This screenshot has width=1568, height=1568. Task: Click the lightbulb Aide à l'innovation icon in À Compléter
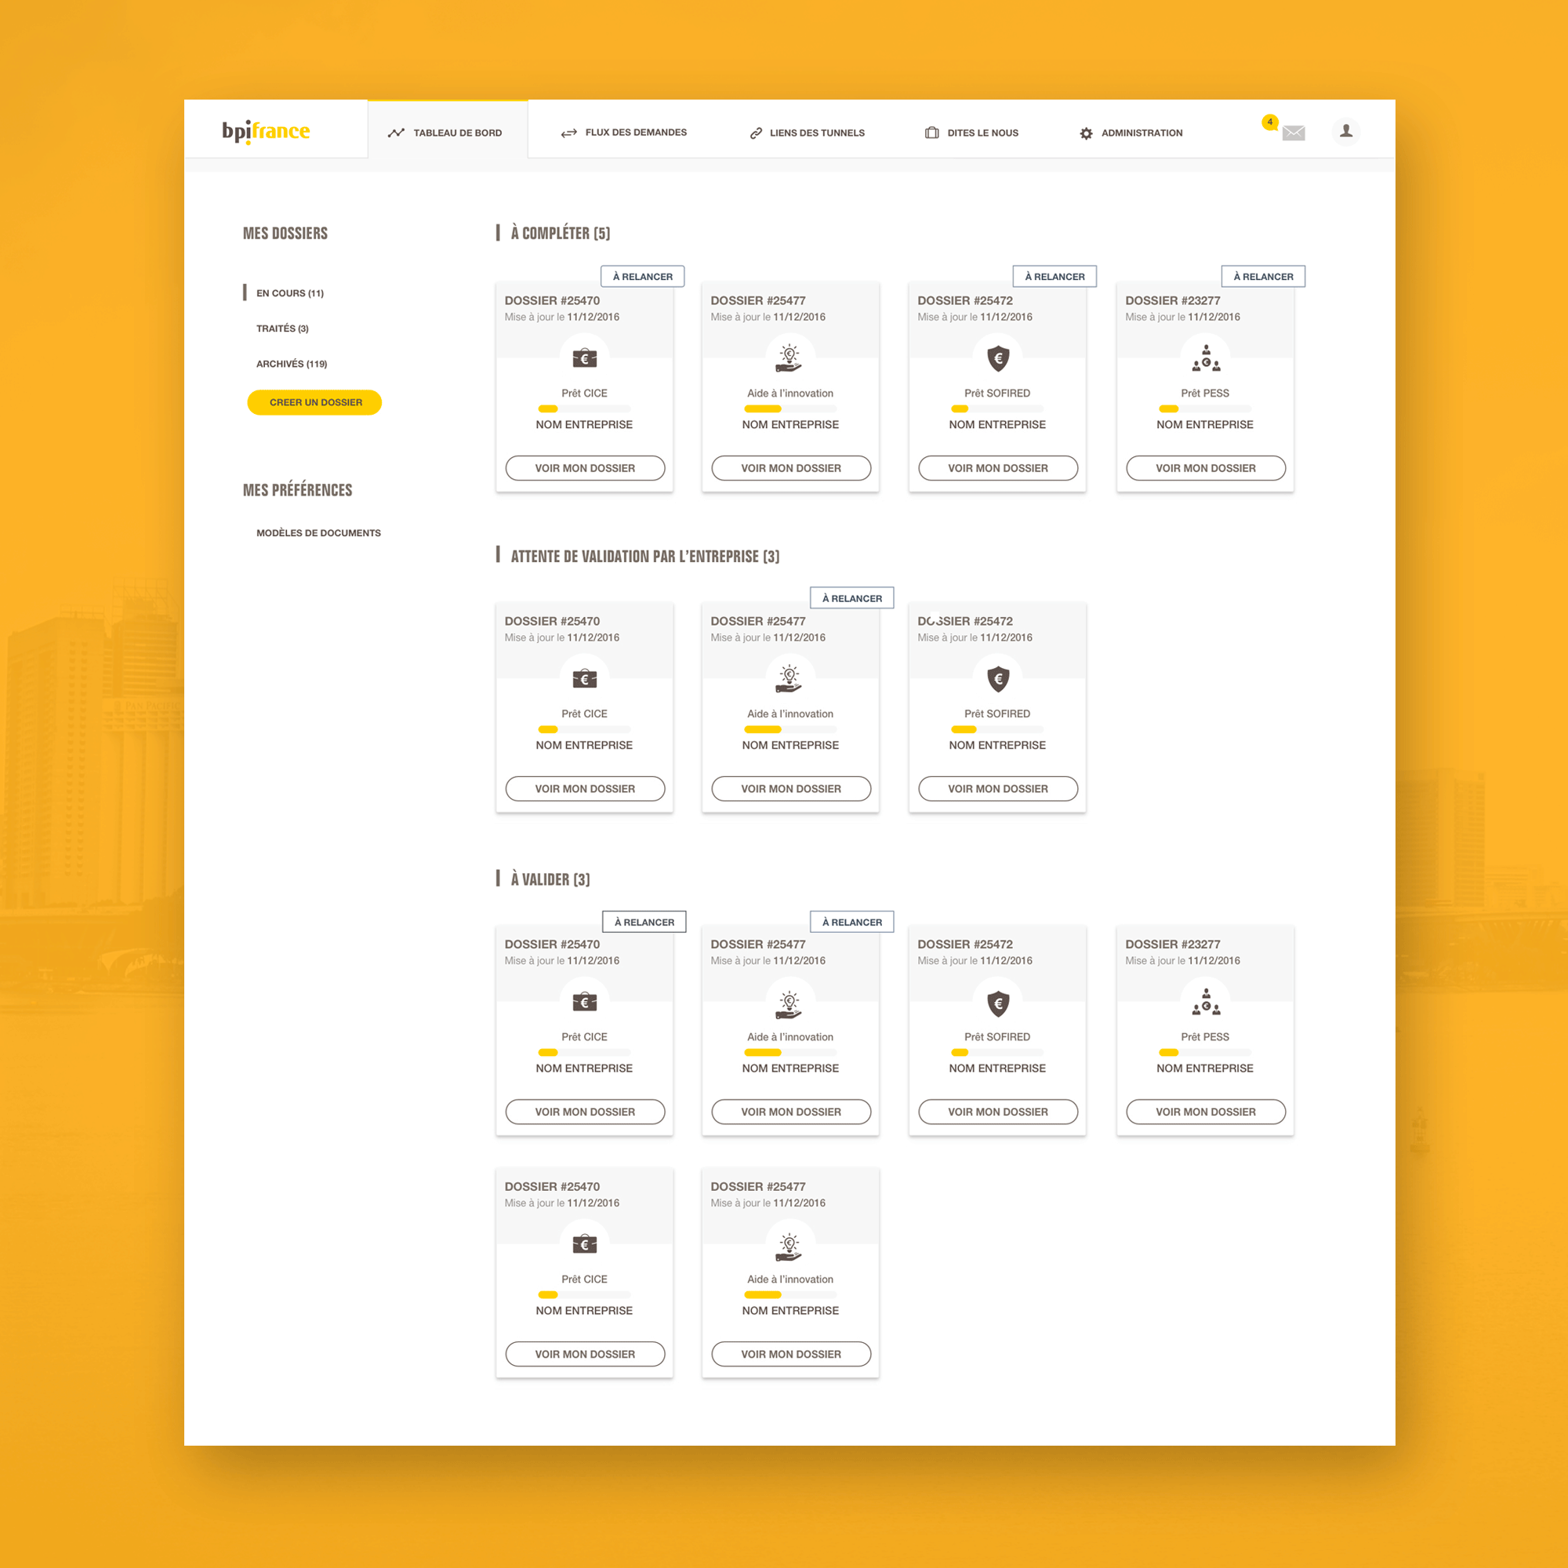point(789,358)
